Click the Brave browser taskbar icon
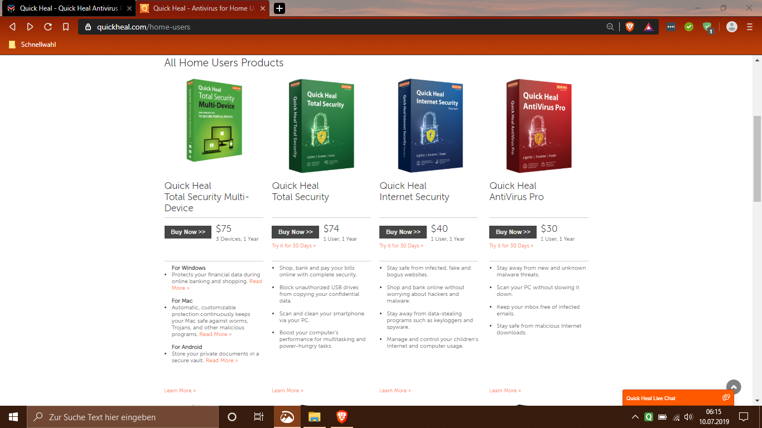The width and height of the screenshot is (762, 428). click(341, 417)
